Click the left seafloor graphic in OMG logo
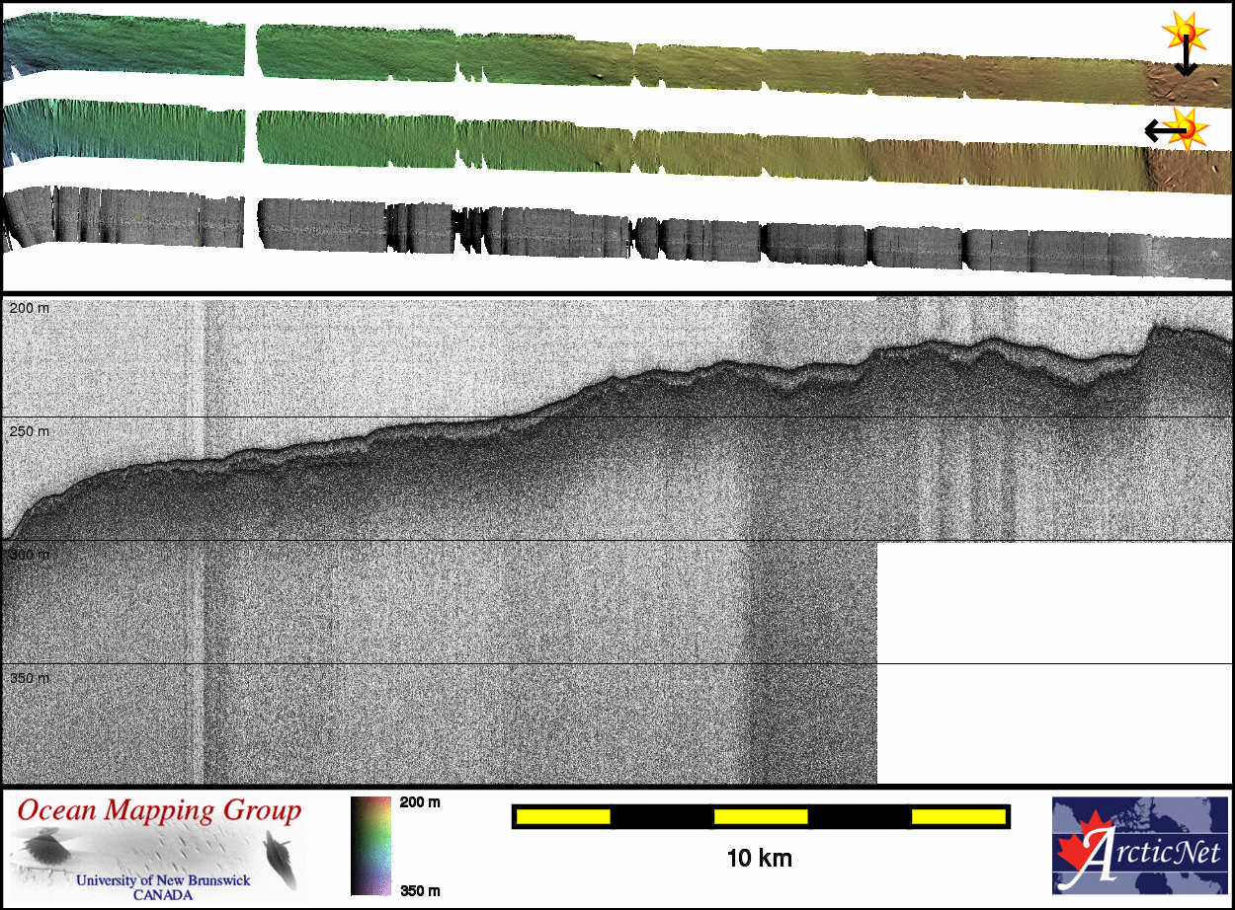The width and height of the screenshot is (1235, 910). pos(44,850)
